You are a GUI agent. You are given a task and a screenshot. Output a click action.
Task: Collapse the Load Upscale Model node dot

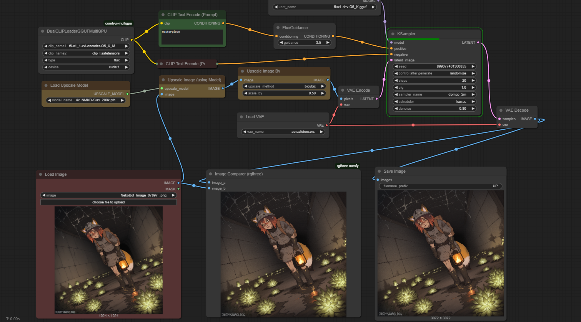click(46, 85)
